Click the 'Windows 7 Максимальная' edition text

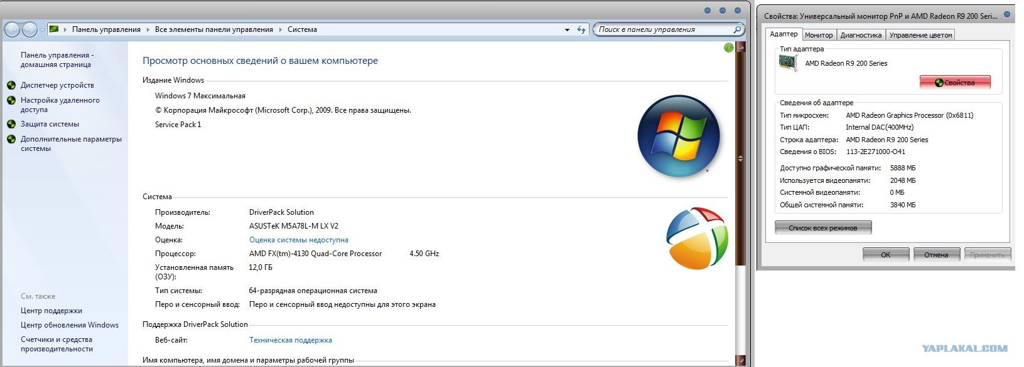pos(200,96)
